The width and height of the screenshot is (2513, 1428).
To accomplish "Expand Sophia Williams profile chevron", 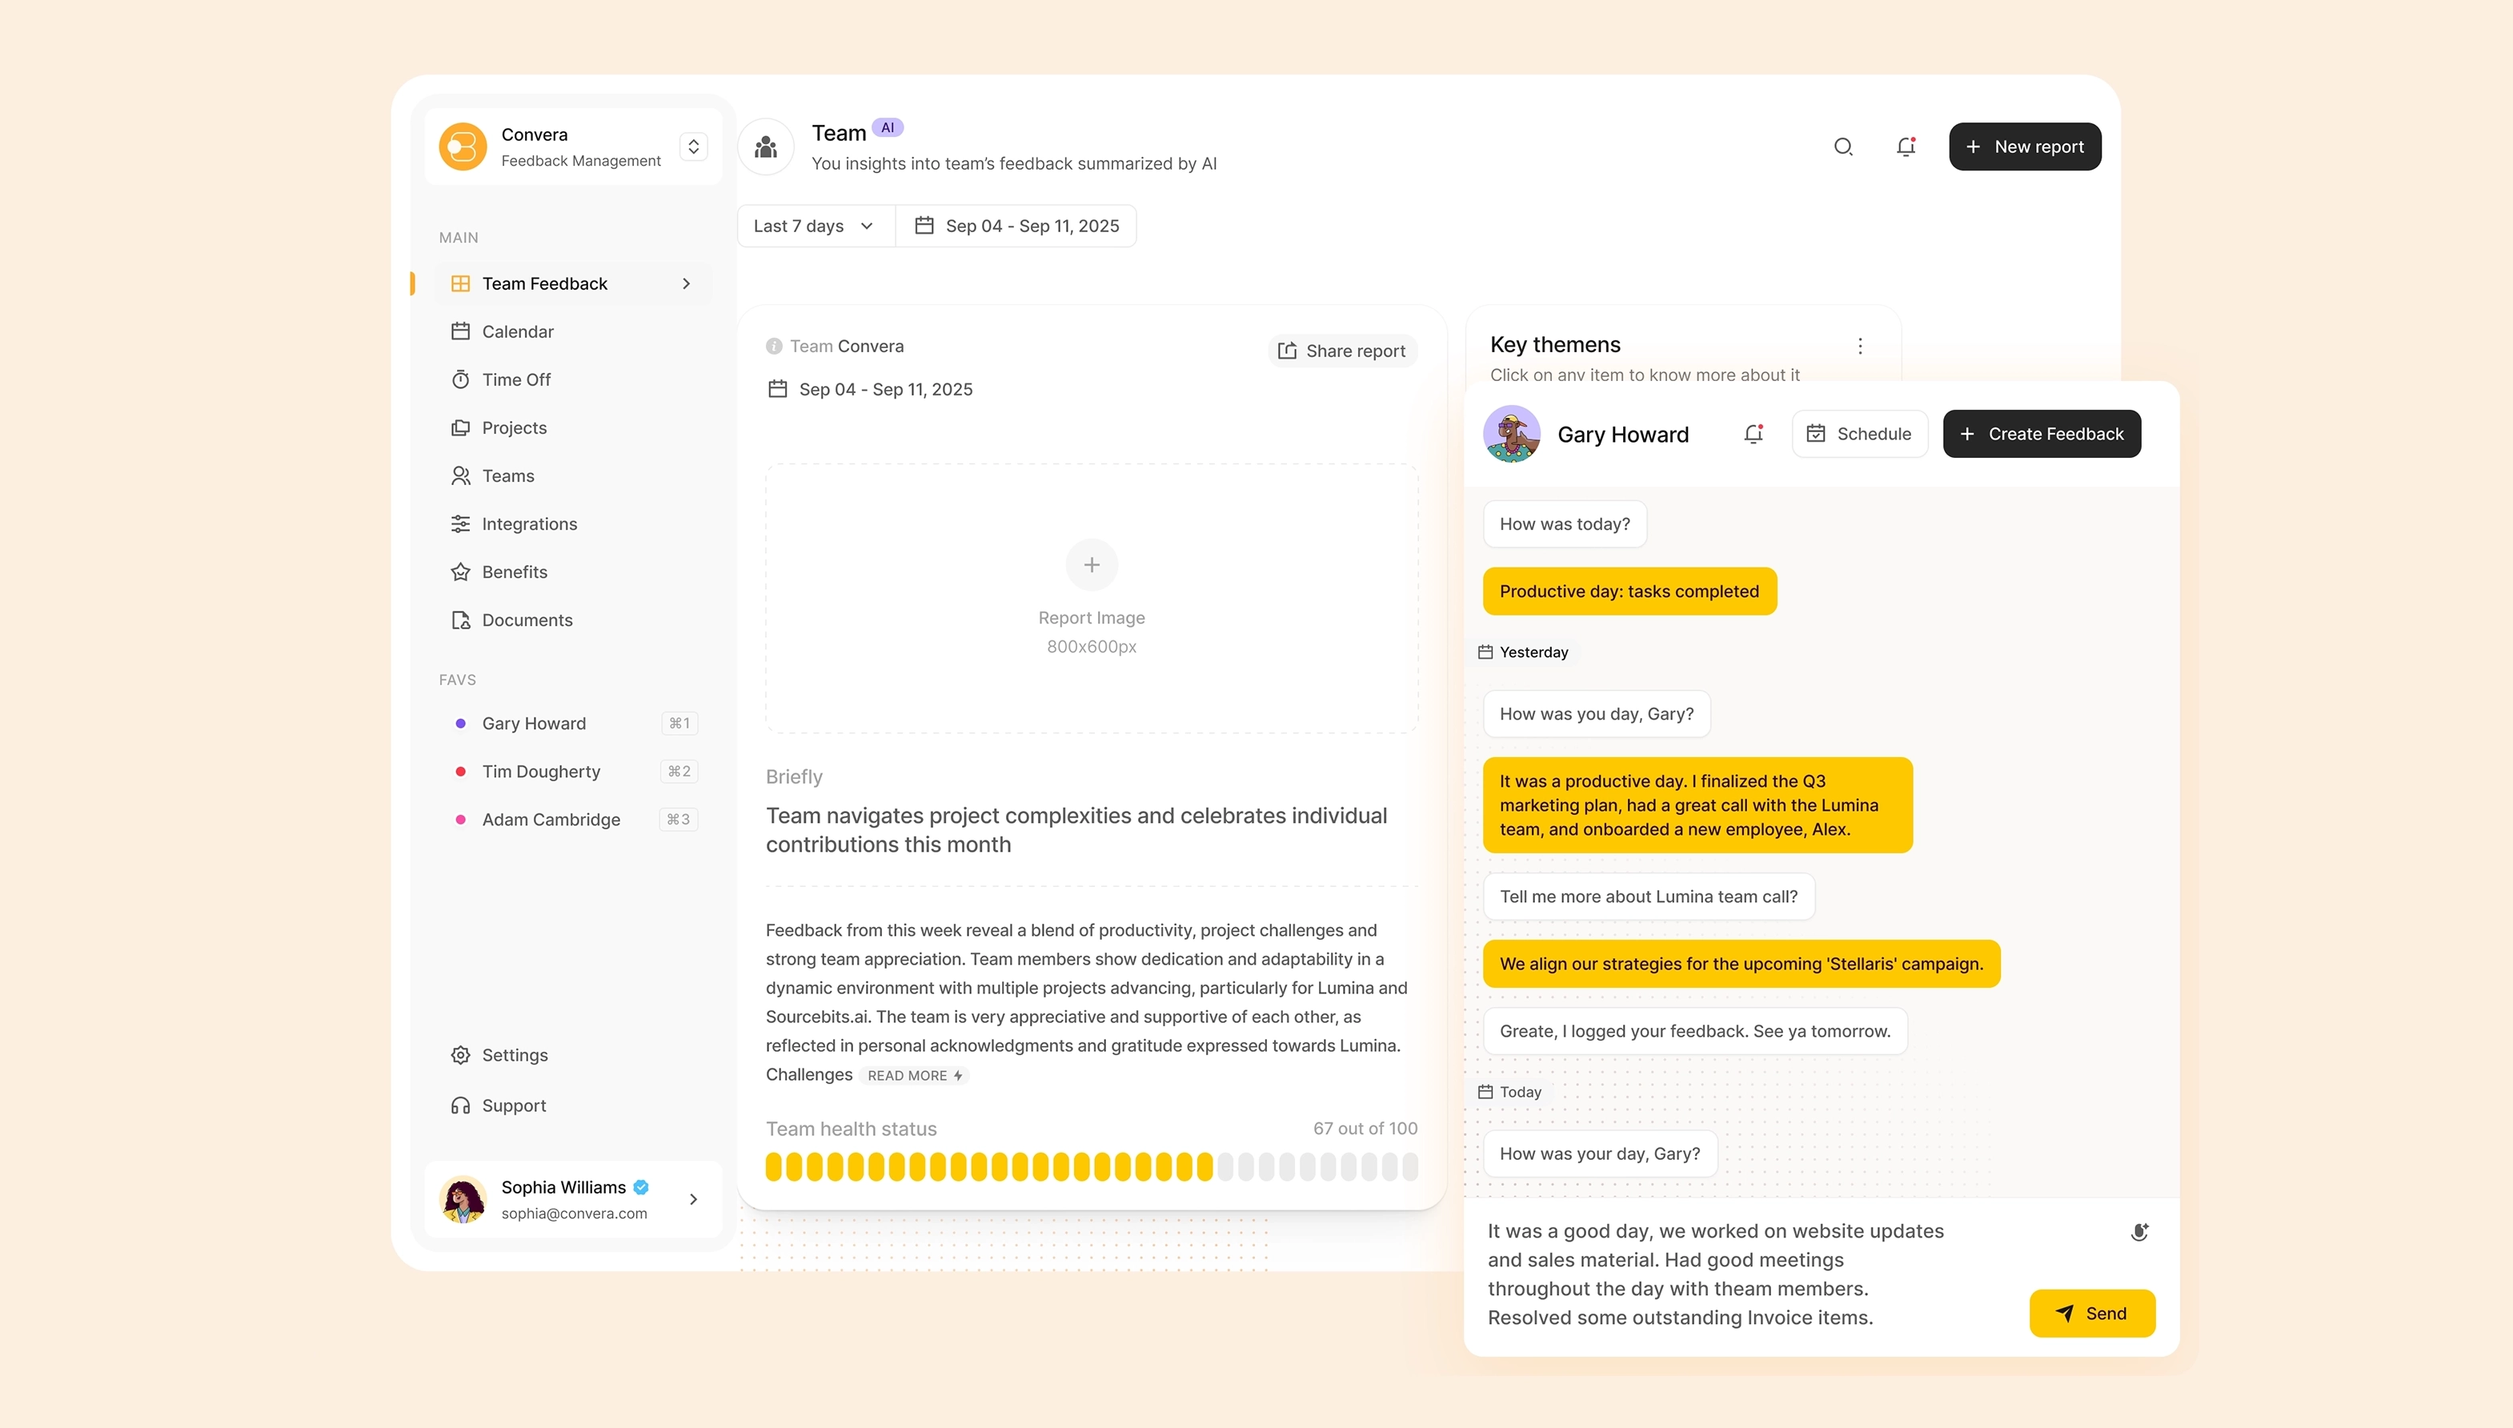I will (x=693, y=1200).
